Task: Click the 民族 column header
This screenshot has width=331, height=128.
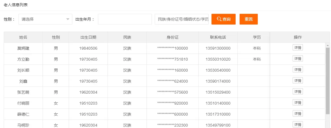Action: pos(127,37)
